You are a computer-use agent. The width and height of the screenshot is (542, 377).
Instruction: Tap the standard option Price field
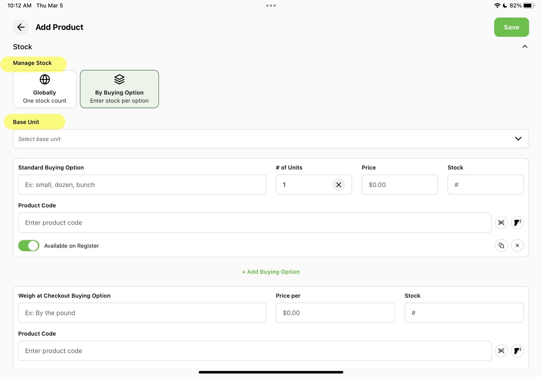click(399, 185)
